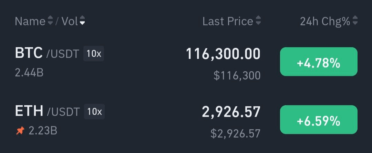The height and width of the screenshot is (153, 372).
Task: Click the ETH 2.23B volume figure
Action: pyautogui.click(x=43, y=131)
